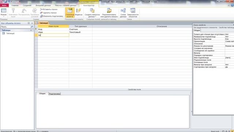
Task: Select the Код field name cell
Action: click(x=53, y=29)
